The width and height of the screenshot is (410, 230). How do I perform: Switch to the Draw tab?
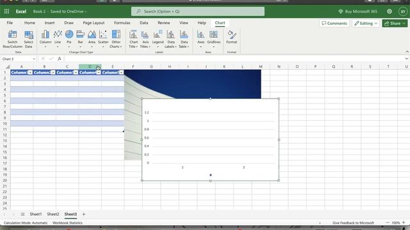tap(69, 23)
